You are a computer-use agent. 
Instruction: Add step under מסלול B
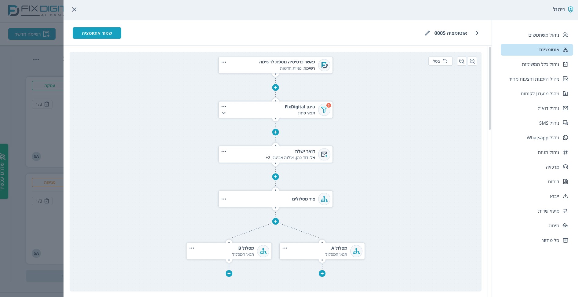229,273
